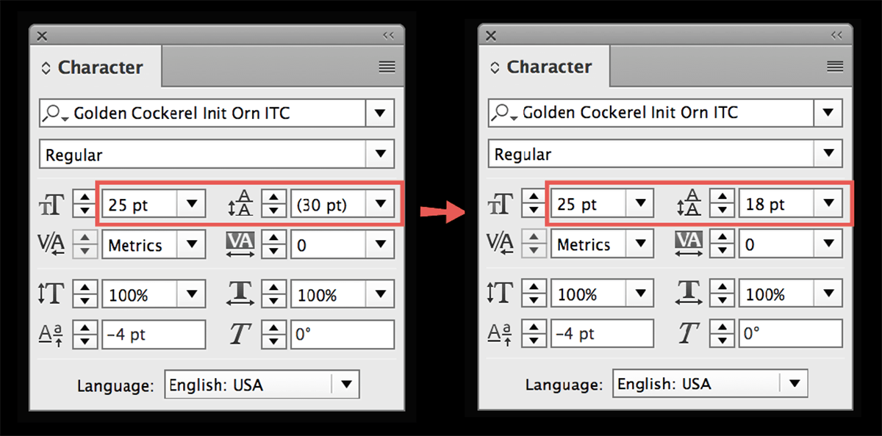This screenshot has width=882, height=436.
Task: Collapse the right panel with the double-arrow icon
Action: click(836, 35)
